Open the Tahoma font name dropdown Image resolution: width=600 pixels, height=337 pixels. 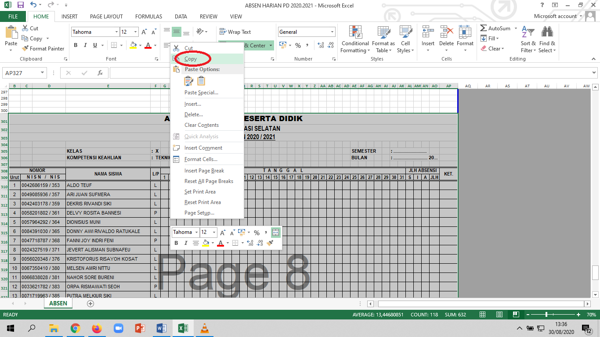coord(92,32)
